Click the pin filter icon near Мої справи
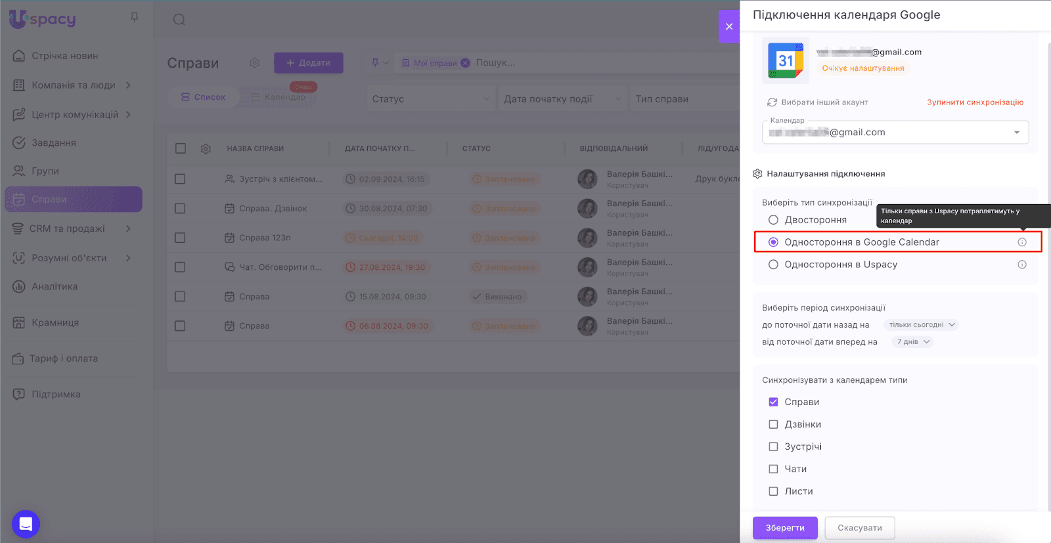 pos(375,63)
